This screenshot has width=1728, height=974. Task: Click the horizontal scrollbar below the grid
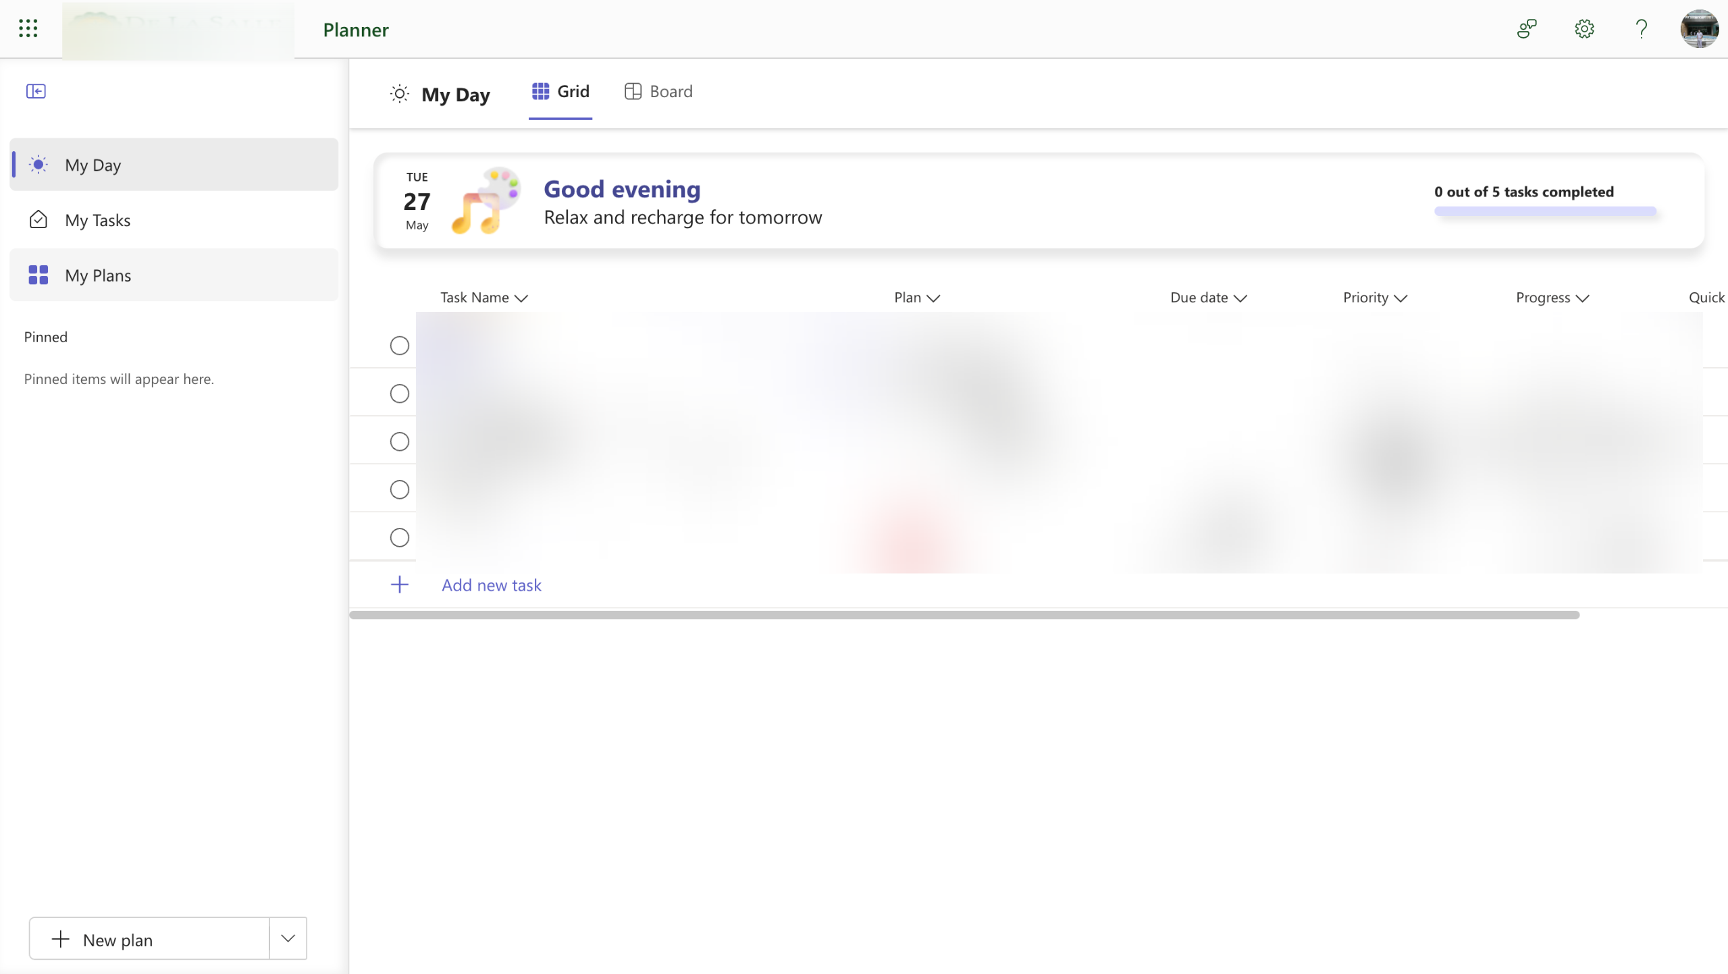964,615
